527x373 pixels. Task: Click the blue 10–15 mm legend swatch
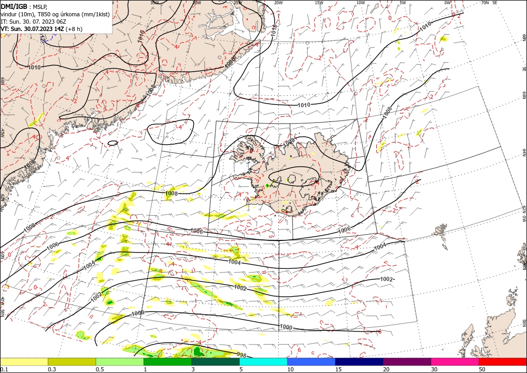[x=311, y=361]
